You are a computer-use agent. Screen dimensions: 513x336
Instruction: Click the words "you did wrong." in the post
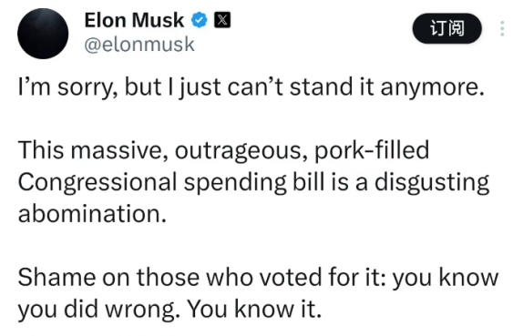click(x=99, y=310)
